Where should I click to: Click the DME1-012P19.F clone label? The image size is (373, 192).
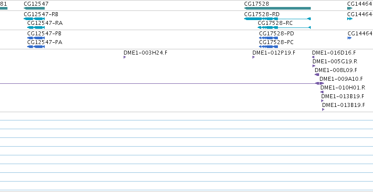[x=274, y=52]
